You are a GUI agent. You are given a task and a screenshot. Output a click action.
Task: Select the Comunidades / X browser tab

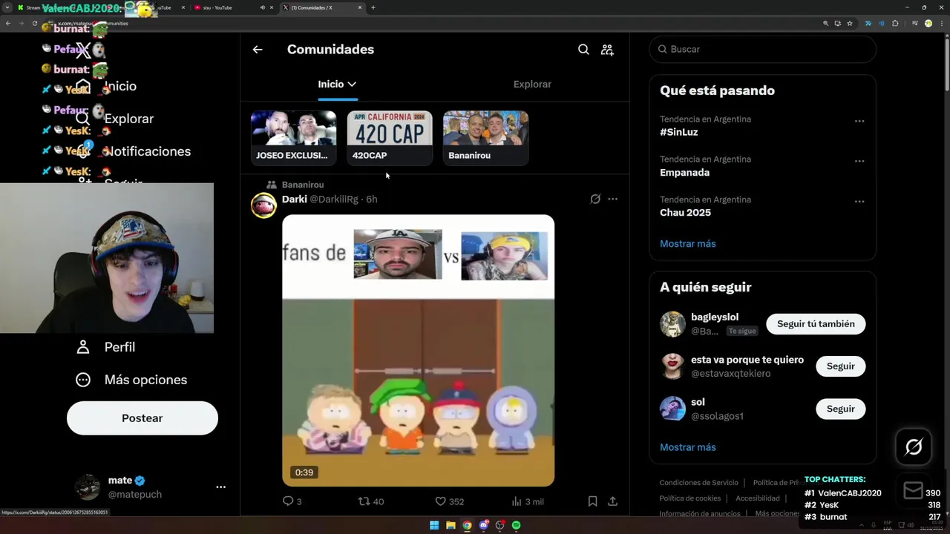coord(324,7)
